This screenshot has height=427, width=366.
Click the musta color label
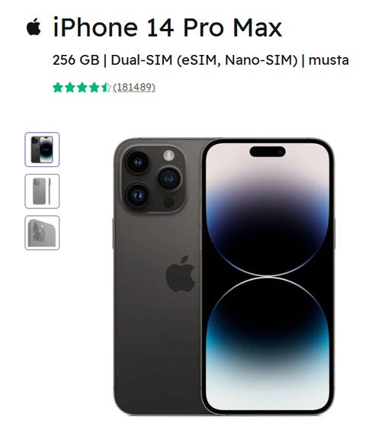(329, 60)
